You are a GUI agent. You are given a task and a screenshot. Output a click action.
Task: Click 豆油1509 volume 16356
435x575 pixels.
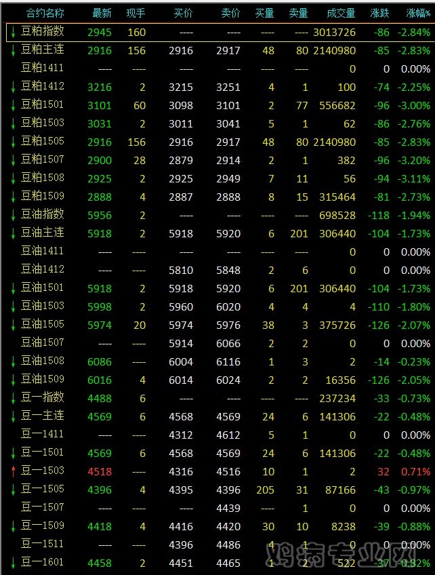coord(340,380)
